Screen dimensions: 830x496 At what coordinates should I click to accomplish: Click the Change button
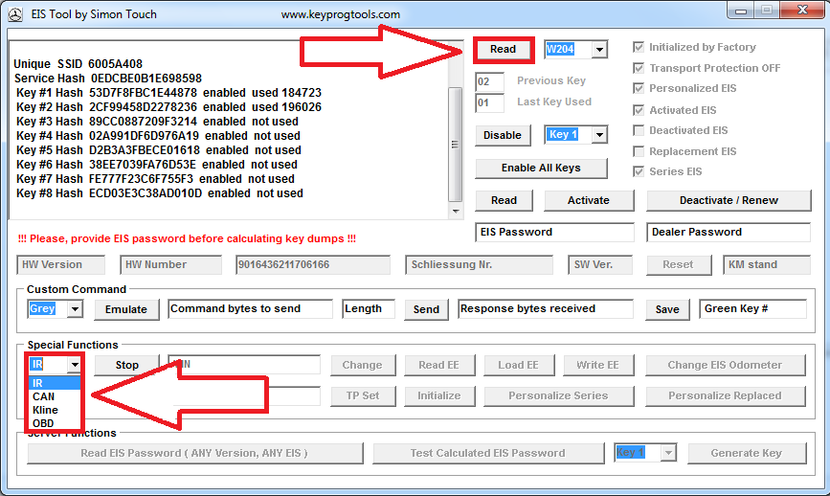363,365
